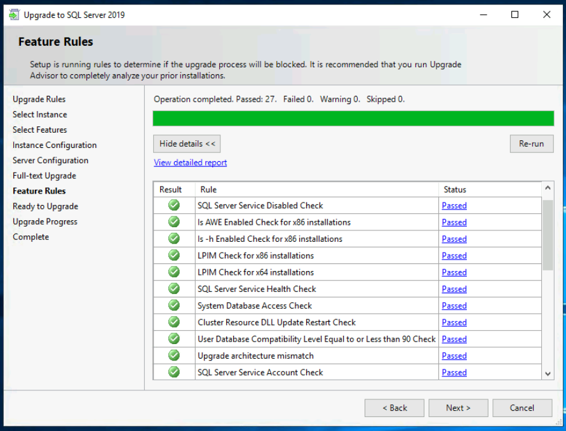Viewport: 566px width, 431px height.
Task: Open Passed status for Upgrade architecture mismatch
Action: tap(454, 355)
